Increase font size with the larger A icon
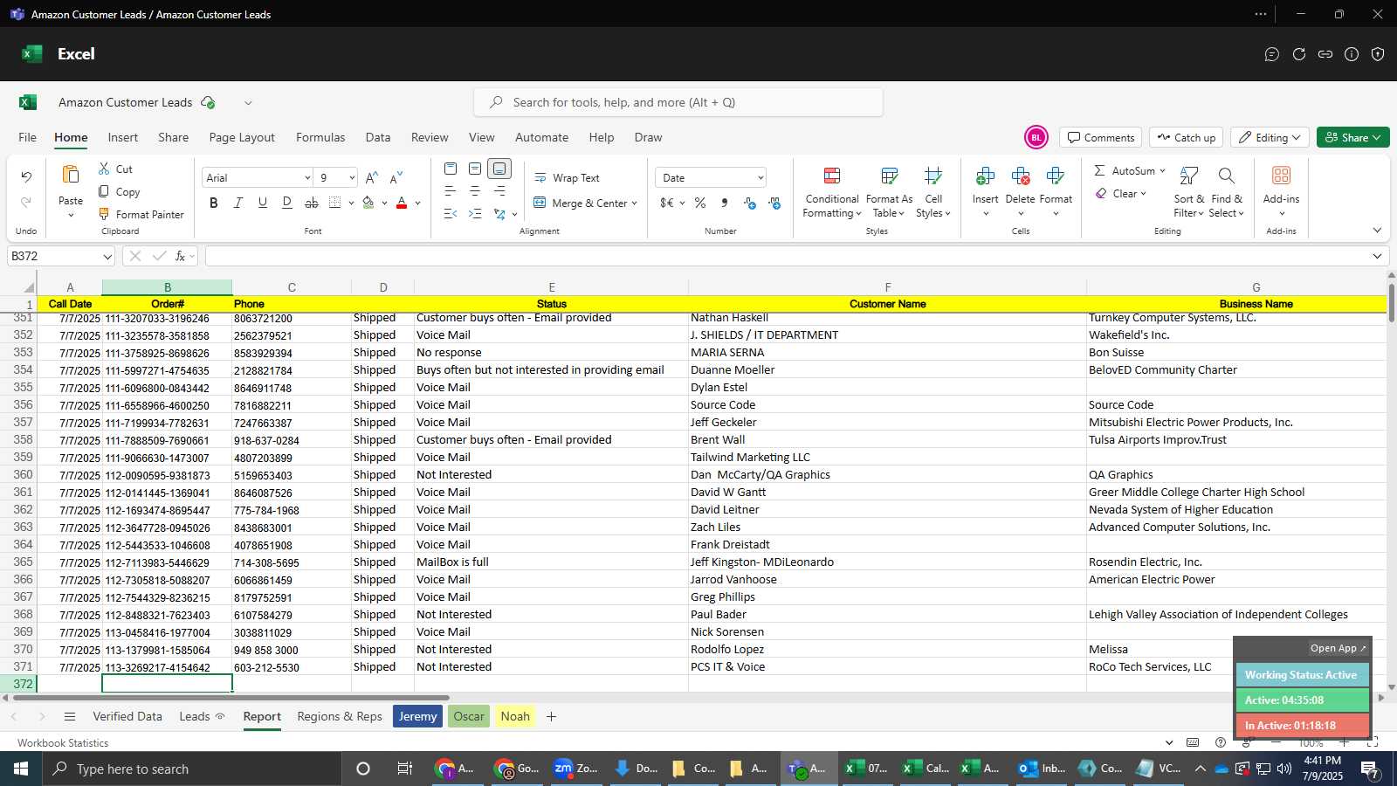 point(372,177)
